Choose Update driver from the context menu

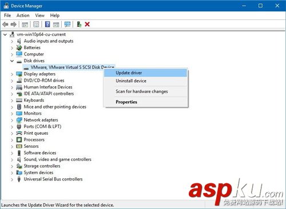(146, 73)
